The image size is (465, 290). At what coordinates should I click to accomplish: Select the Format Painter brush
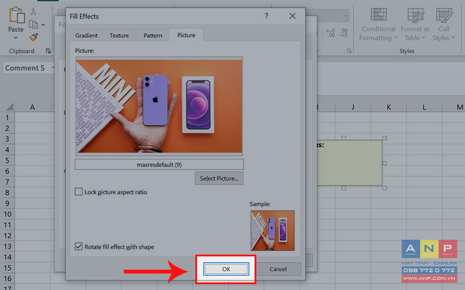[x=34, y=37]
